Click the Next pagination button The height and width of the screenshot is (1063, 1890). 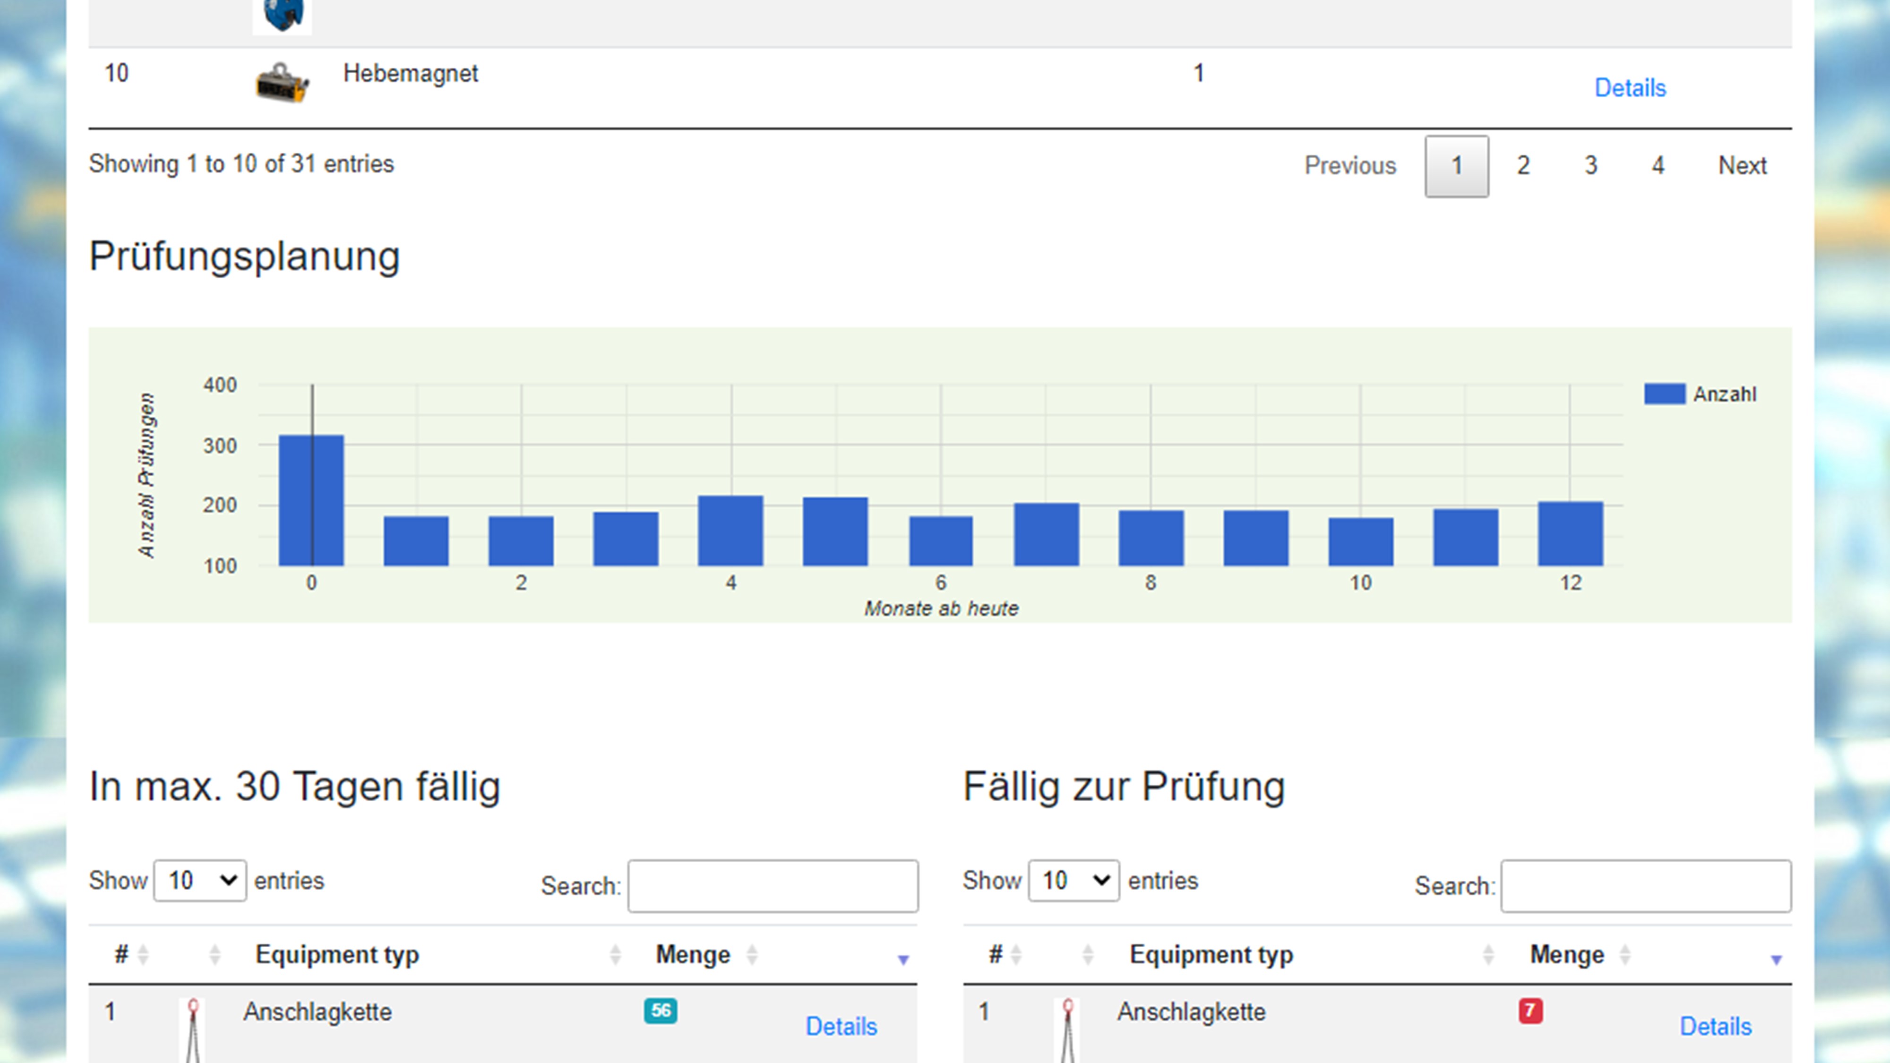click(1742, 166)
